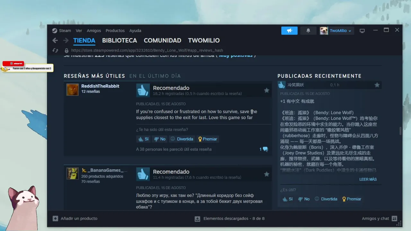Viewport: 411px width, 231px height.
Task: Switch to the TIENDA tab
Action: click(84, 40)
